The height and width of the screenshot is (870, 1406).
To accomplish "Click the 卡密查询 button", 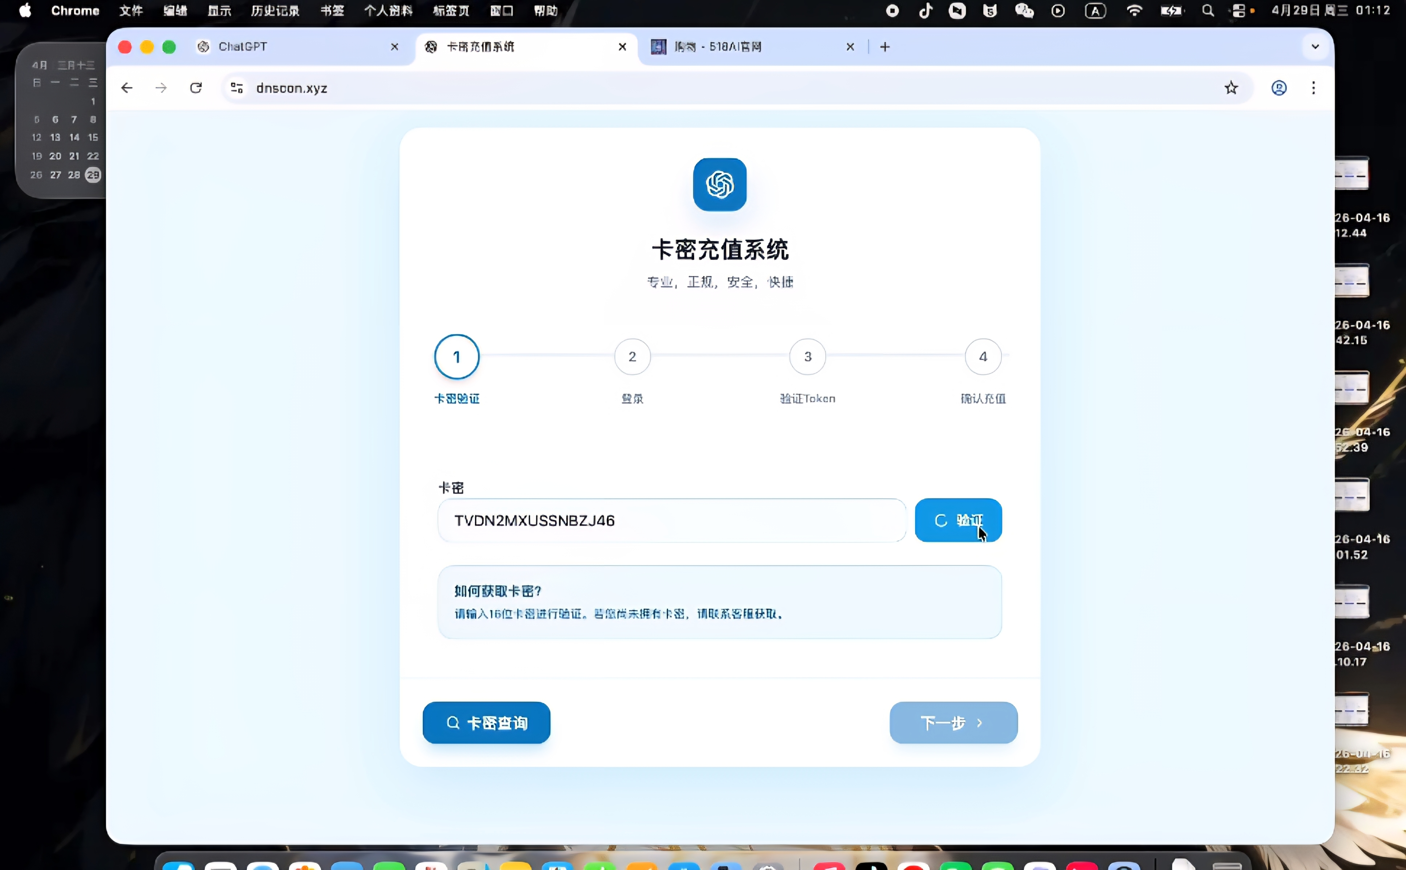I will click(487, 723).
